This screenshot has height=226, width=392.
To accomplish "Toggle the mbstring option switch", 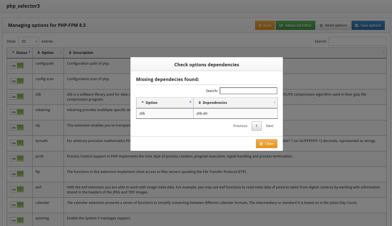I will click(17, 112).
